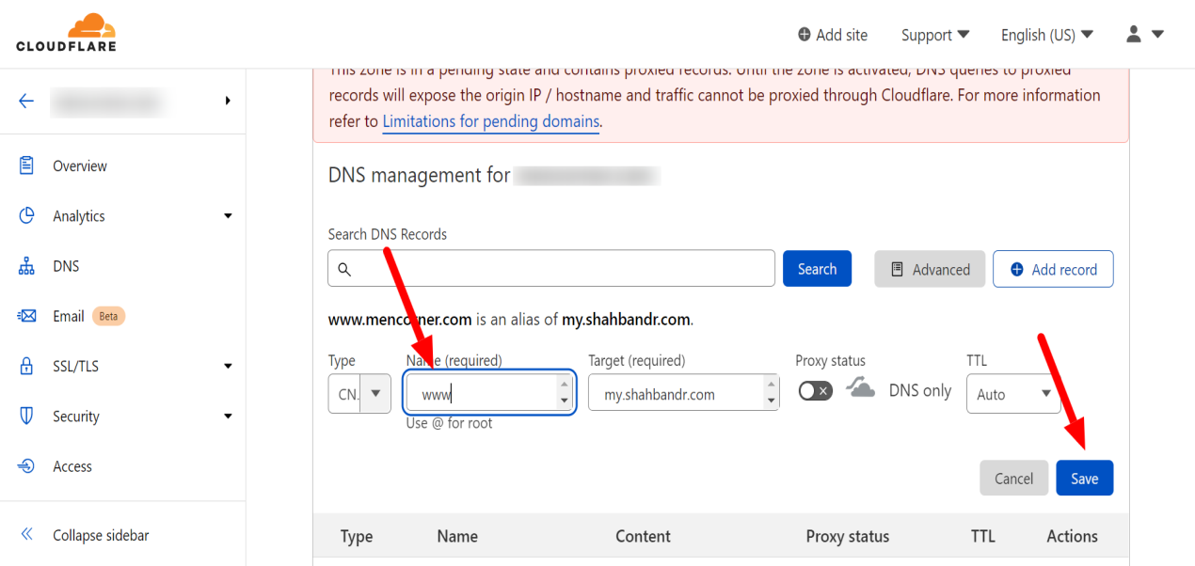The image size is (1195, 566).
Task: Open the record Type dropdown
Action: tap(359, 394)
